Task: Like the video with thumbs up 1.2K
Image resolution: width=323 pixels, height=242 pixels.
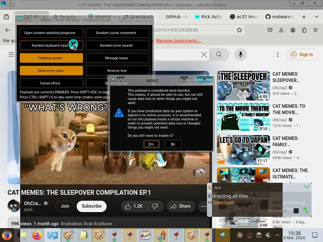Action: tap(134, 206)
